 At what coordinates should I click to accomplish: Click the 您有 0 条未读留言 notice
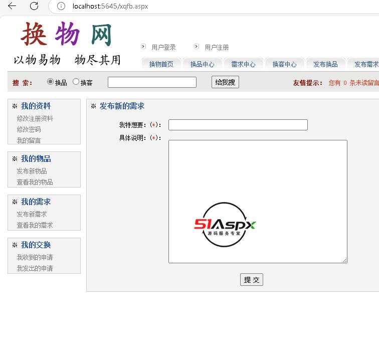(353, 83)
